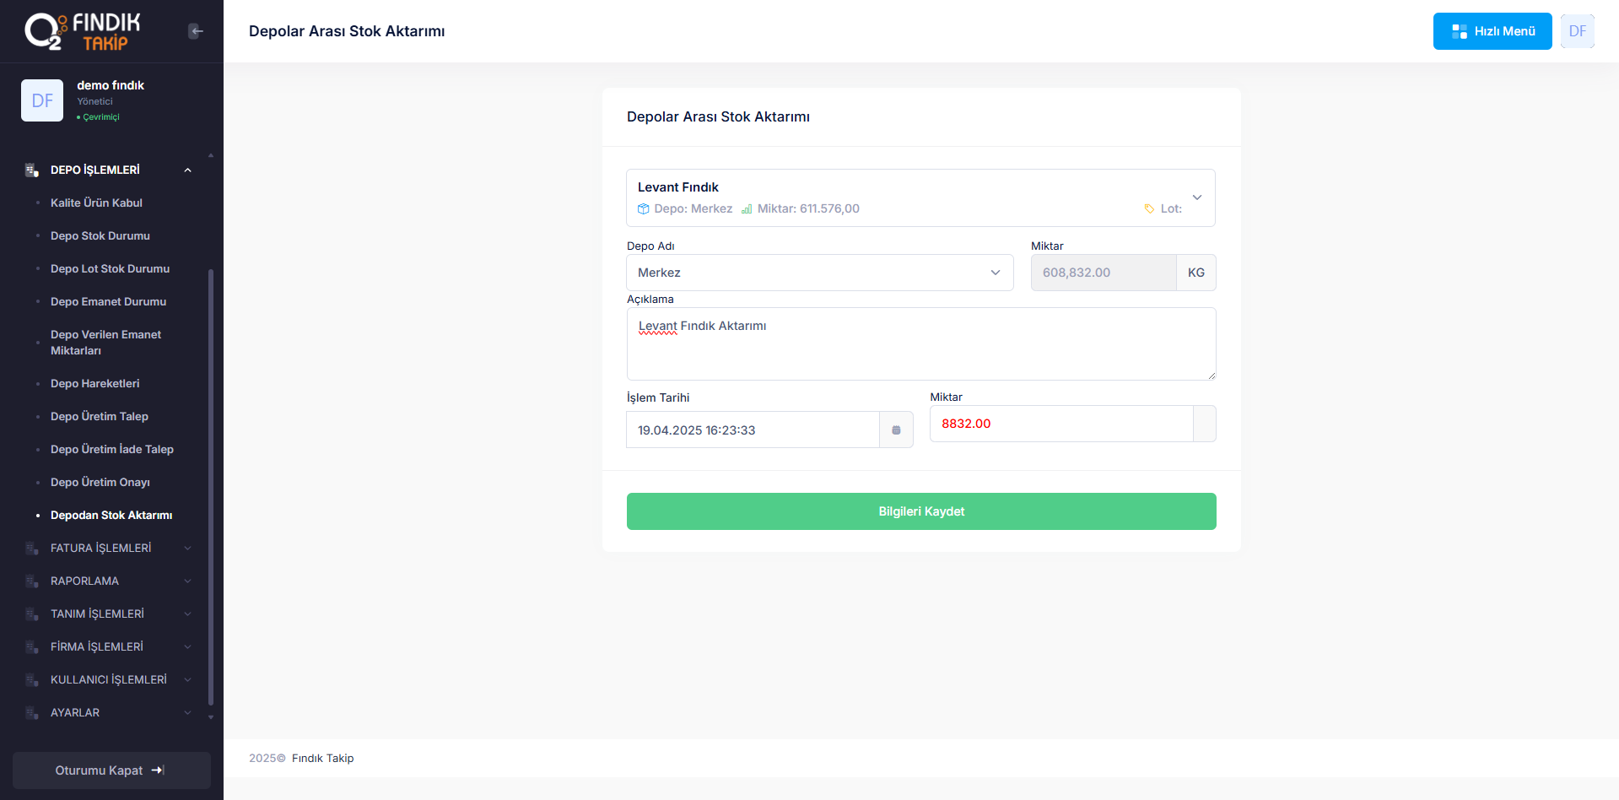This screenshot has height=800, width=1619.
Task: Expand the TANIM İŞLEMLERİ menu section
Action: 187,614
